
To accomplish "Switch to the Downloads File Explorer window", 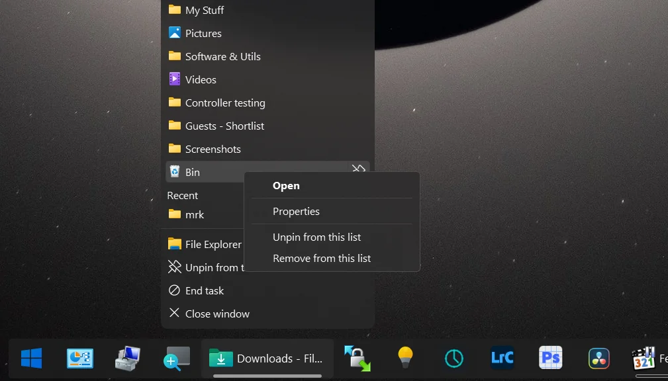I will [x=267, y=358].
